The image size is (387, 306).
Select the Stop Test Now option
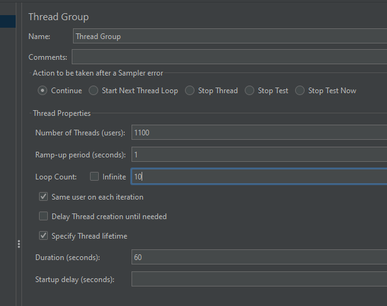pyautogui.click(x=300, y=91)
